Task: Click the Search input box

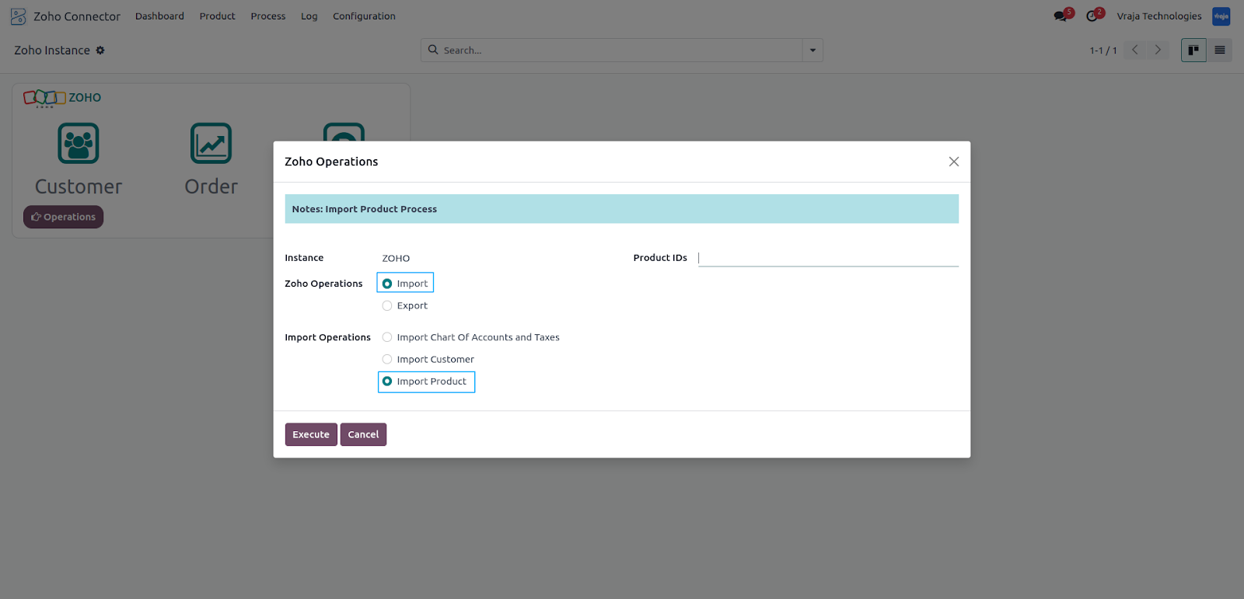Action: click(620, 50)
